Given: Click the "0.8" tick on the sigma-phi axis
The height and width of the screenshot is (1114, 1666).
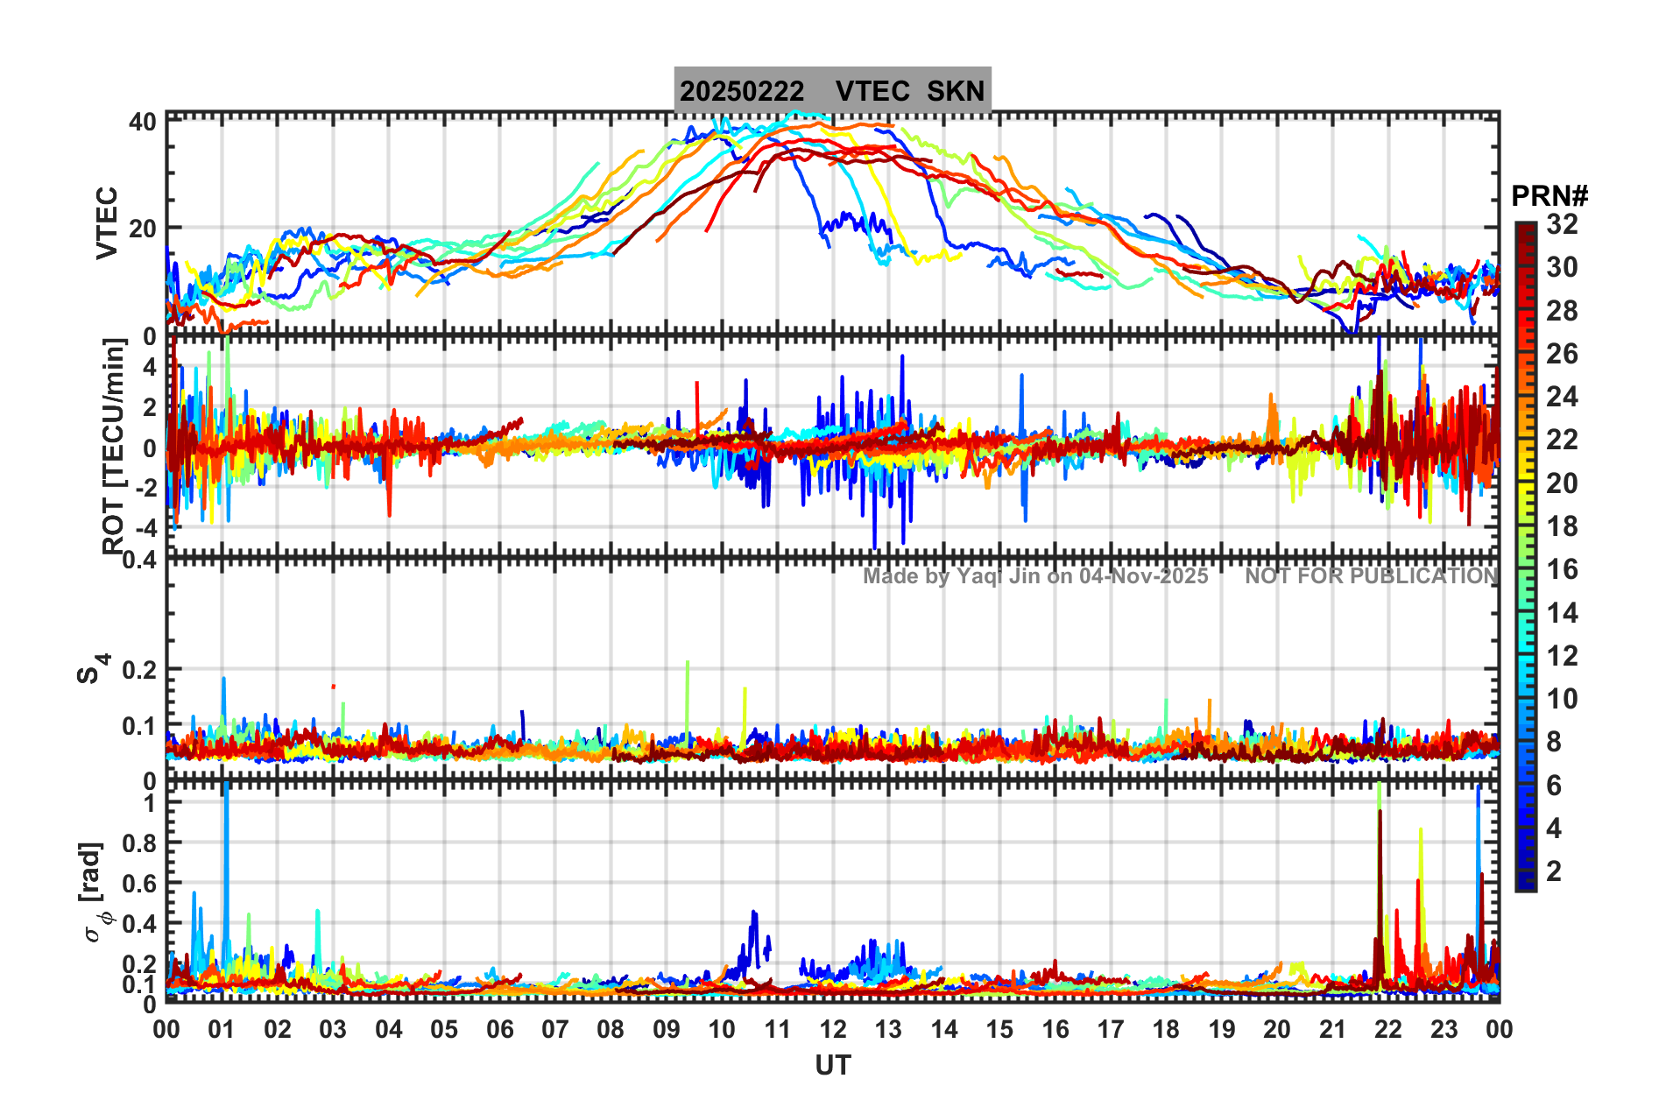Looking at the screenshot, I should pyautogui.click(x=140, y=843).
